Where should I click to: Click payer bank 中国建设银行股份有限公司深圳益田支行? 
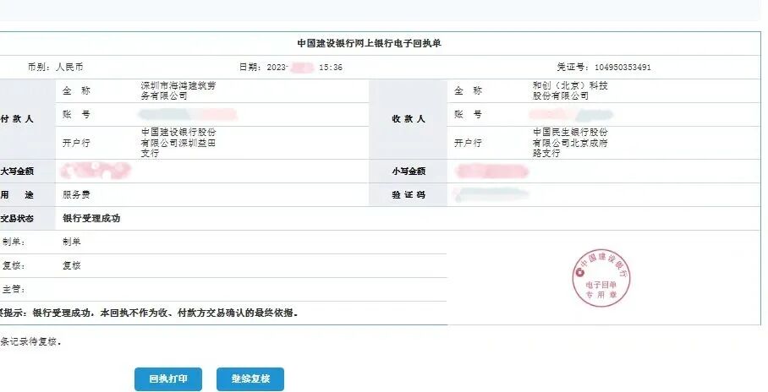click(x=178, y=143)
